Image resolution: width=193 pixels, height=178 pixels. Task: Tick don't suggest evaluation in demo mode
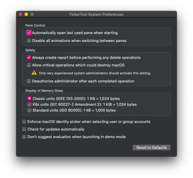click(24, 137)
